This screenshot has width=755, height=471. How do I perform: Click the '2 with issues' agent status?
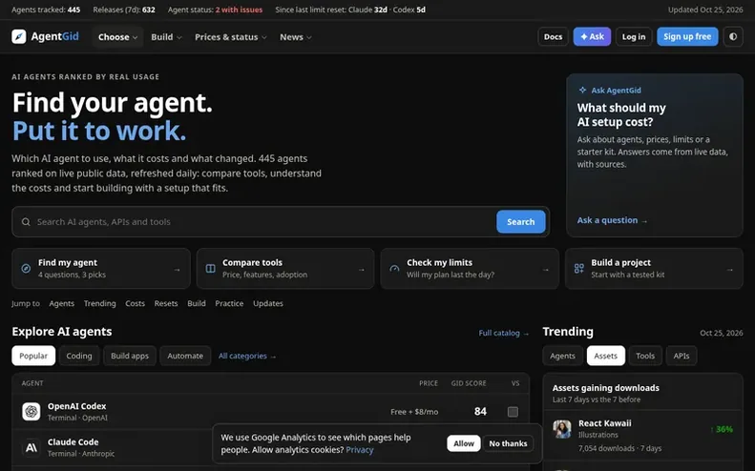[239, 10]
